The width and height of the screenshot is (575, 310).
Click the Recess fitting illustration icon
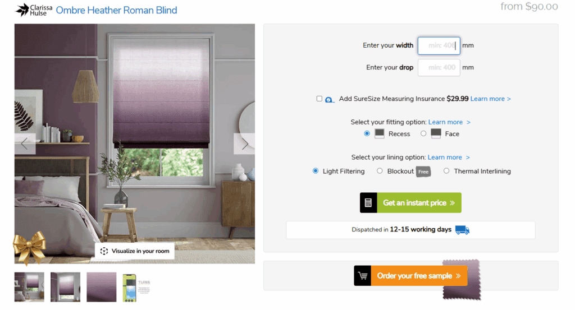380,133
